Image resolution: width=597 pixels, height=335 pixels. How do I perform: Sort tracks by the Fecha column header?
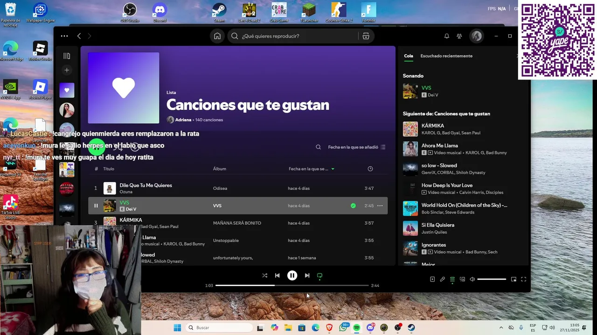[x=311, y=169]
